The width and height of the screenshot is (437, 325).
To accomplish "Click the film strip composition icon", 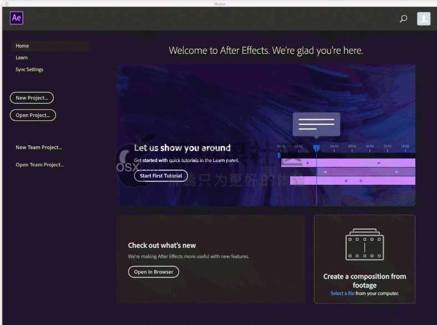I will tap(364, 245).
